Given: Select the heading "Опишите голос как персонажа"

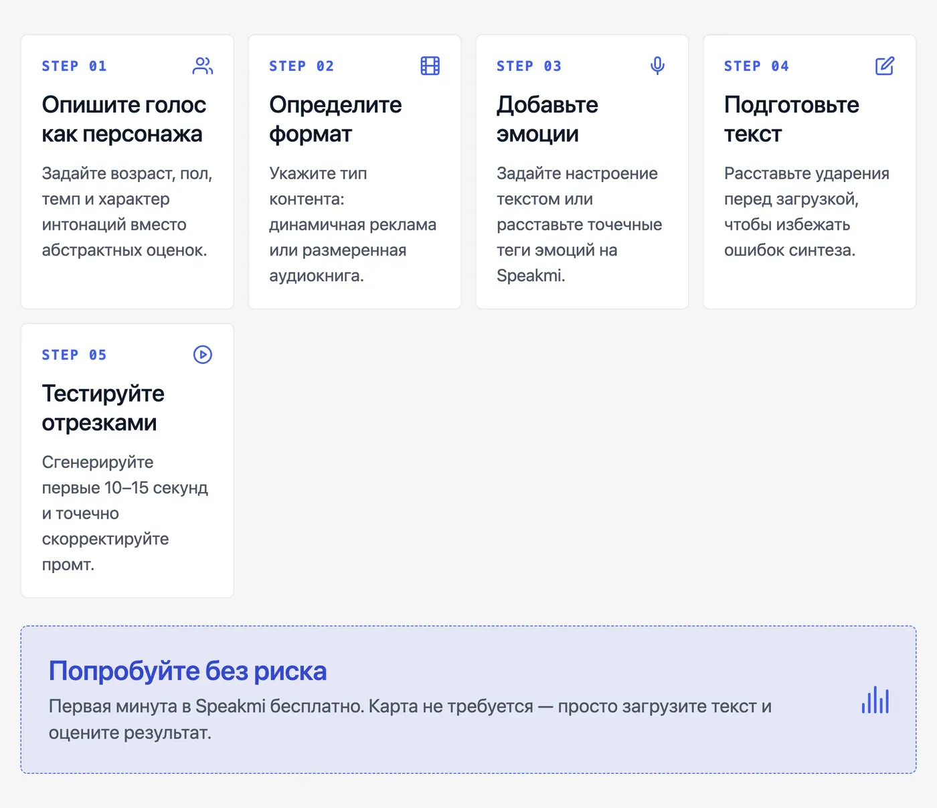Looking at the screenshot, I should click(124, 119).
